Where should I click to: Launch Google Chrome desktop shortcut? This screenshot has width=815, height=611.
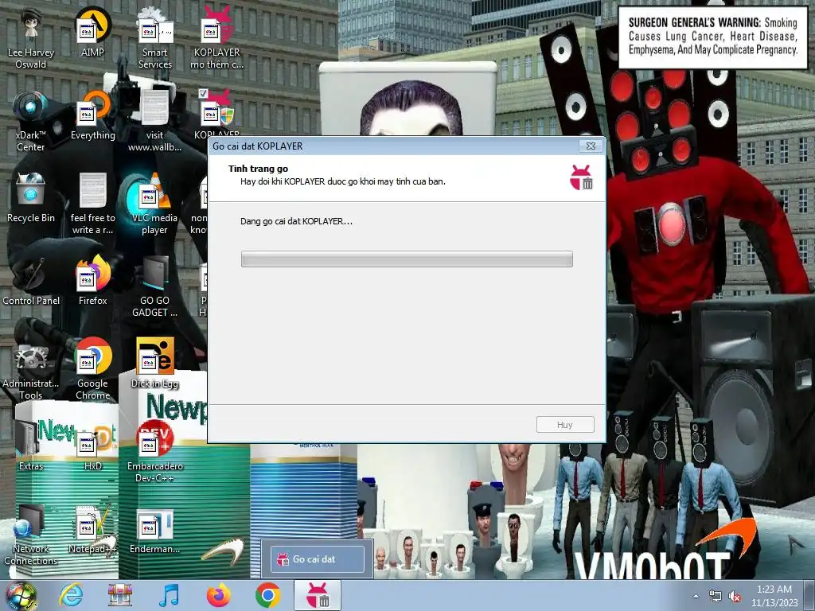[x=92, y=370]
